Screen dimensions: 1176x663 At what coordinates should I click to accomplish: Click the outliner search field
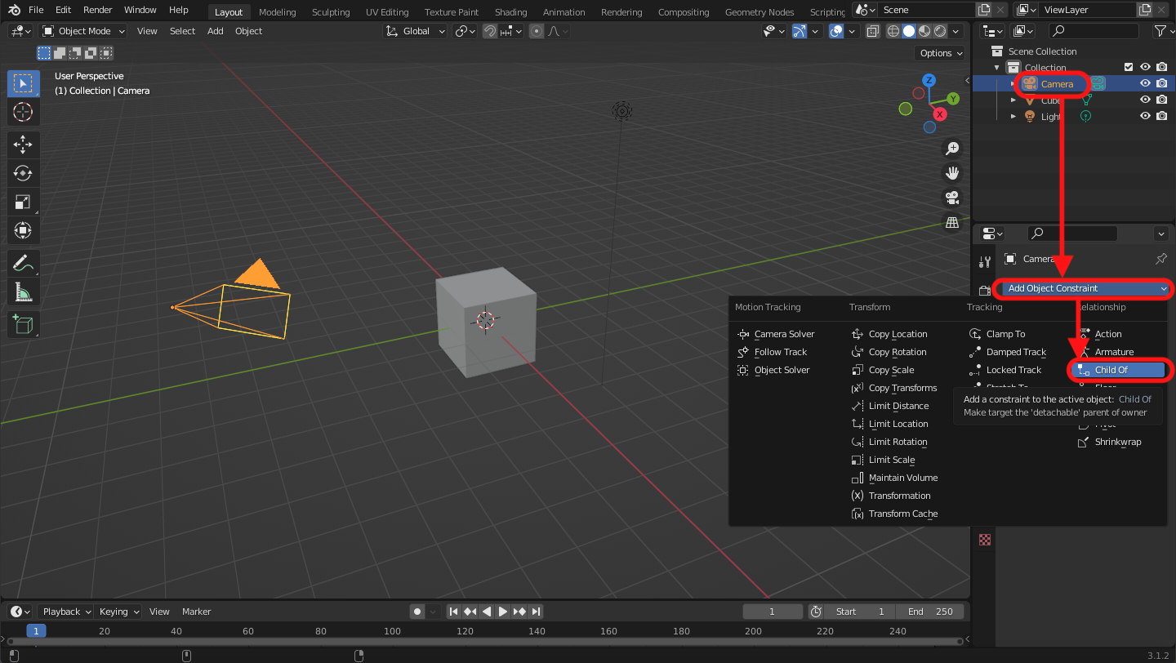pos(1094,31)
